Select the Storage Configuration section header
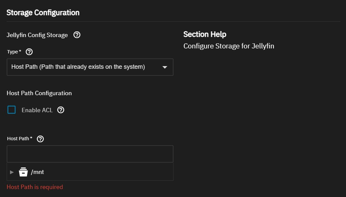Screen dimensions: 346x197 click(x=43, y=12)
